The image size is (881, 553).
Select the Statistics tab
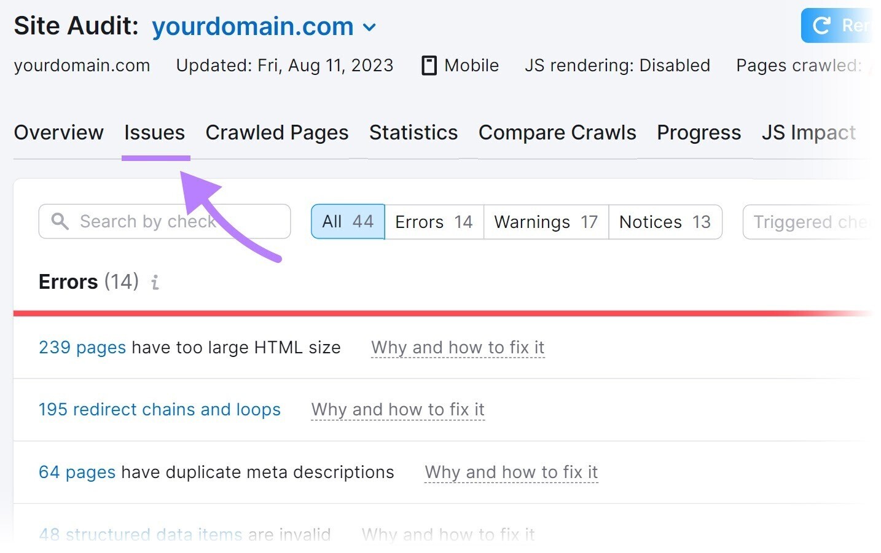pyautogui.click(x=413, y=132)
